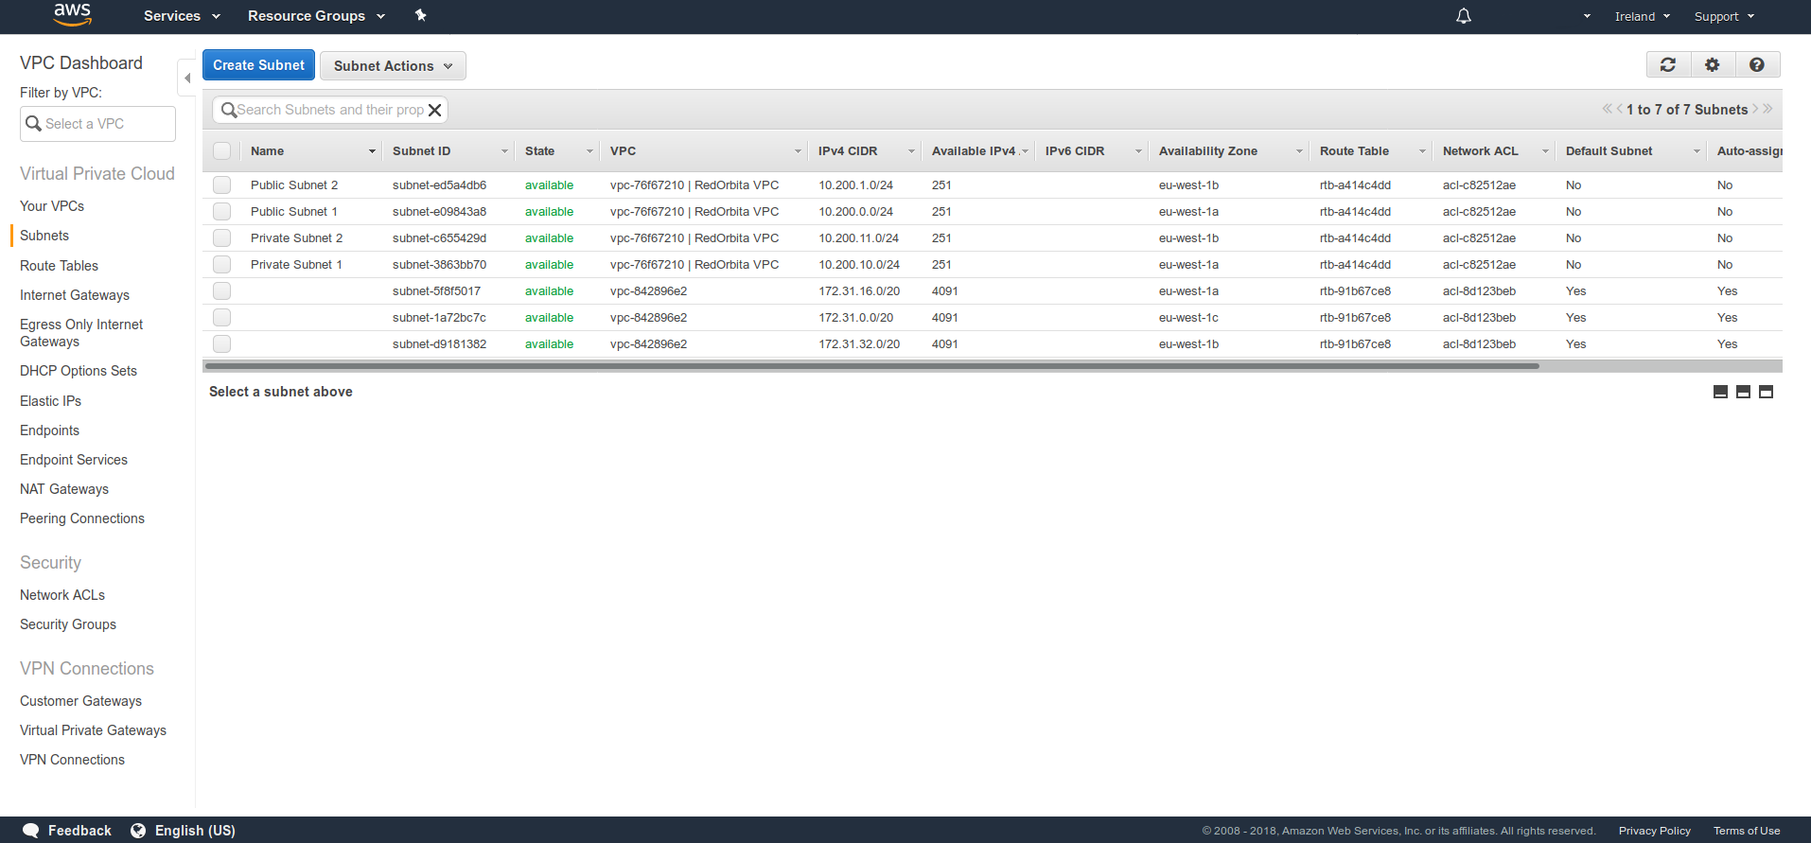The image size is (1811, 843).
Task: Maximize the details pane layout icon
Action: point(1766,392)
